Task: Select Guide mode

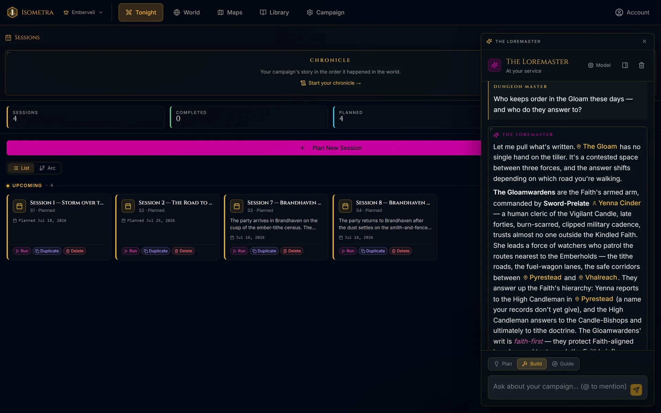Action: [563, 364]
